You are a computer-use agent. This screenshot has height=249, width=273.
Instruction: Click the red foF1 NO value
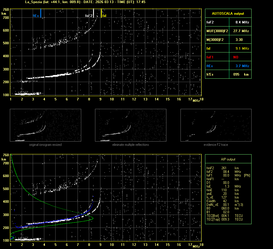[235, 57]
